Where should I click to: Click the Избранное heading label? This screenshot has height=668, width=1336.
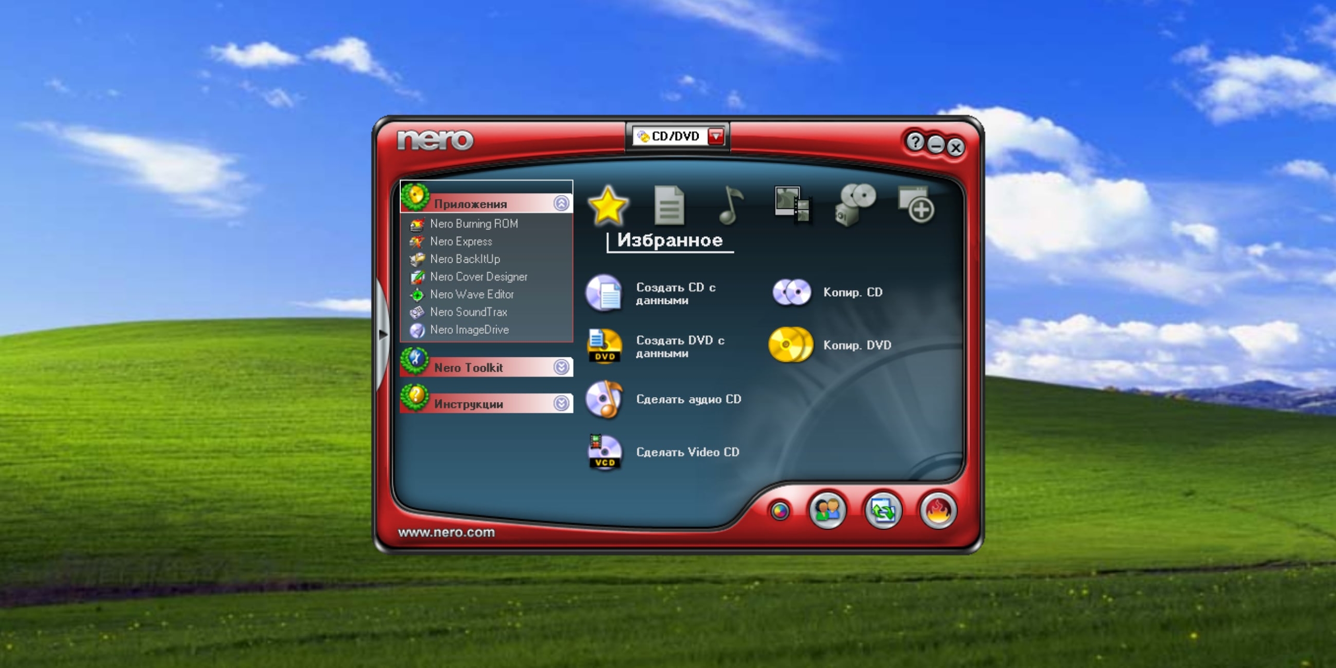670,240
